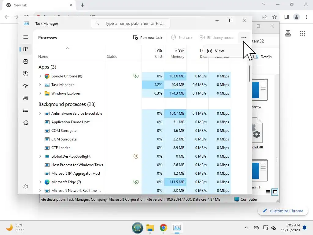The image size is (313, 235).
Task: Select the Processes page icon in sidebar
Action: (x=26, y=49)
